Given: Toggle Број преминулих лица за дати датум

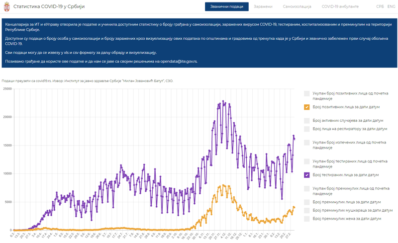Looking at the screenshot, I should [307, 202].
